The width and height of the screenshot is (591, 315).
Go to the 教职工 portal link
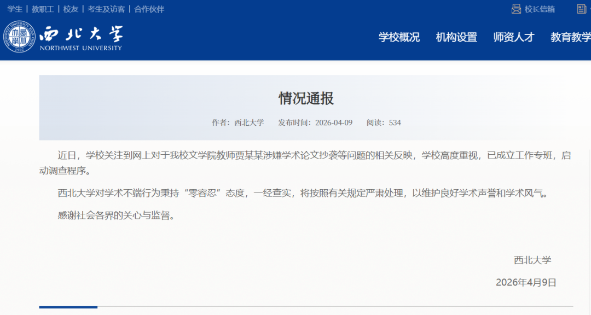pyautogui.click(x=43, y=9)
